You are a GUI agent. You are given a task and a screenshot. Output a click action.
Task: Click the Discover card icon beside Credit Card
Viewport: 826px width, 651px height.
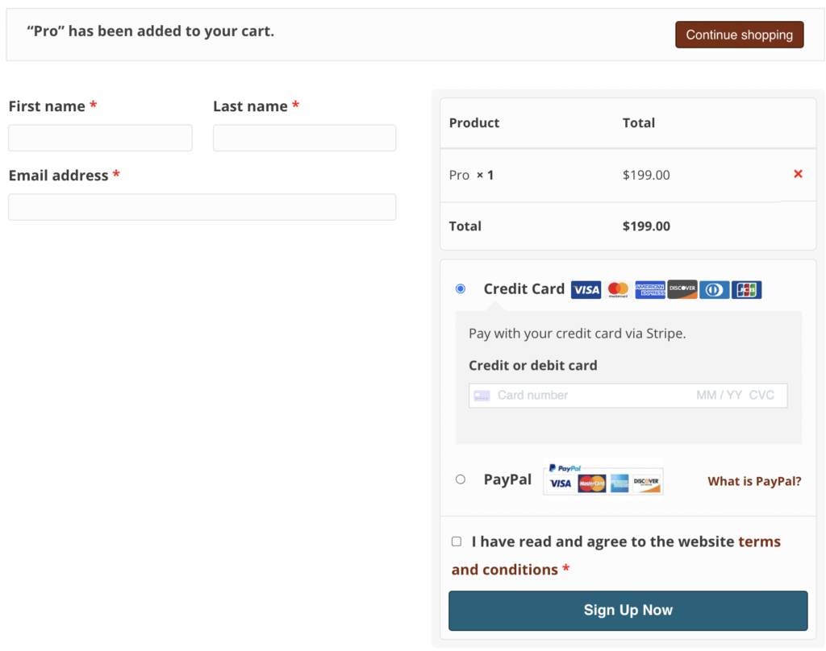[682, 290]
